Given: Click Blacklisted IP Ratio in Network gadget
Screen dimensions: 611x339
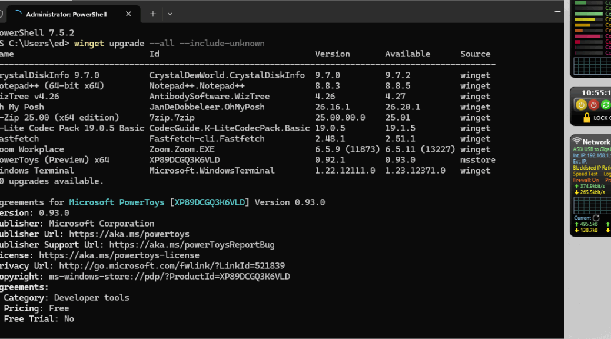Looking at the screenshot, I should click(x=592, y=168).
